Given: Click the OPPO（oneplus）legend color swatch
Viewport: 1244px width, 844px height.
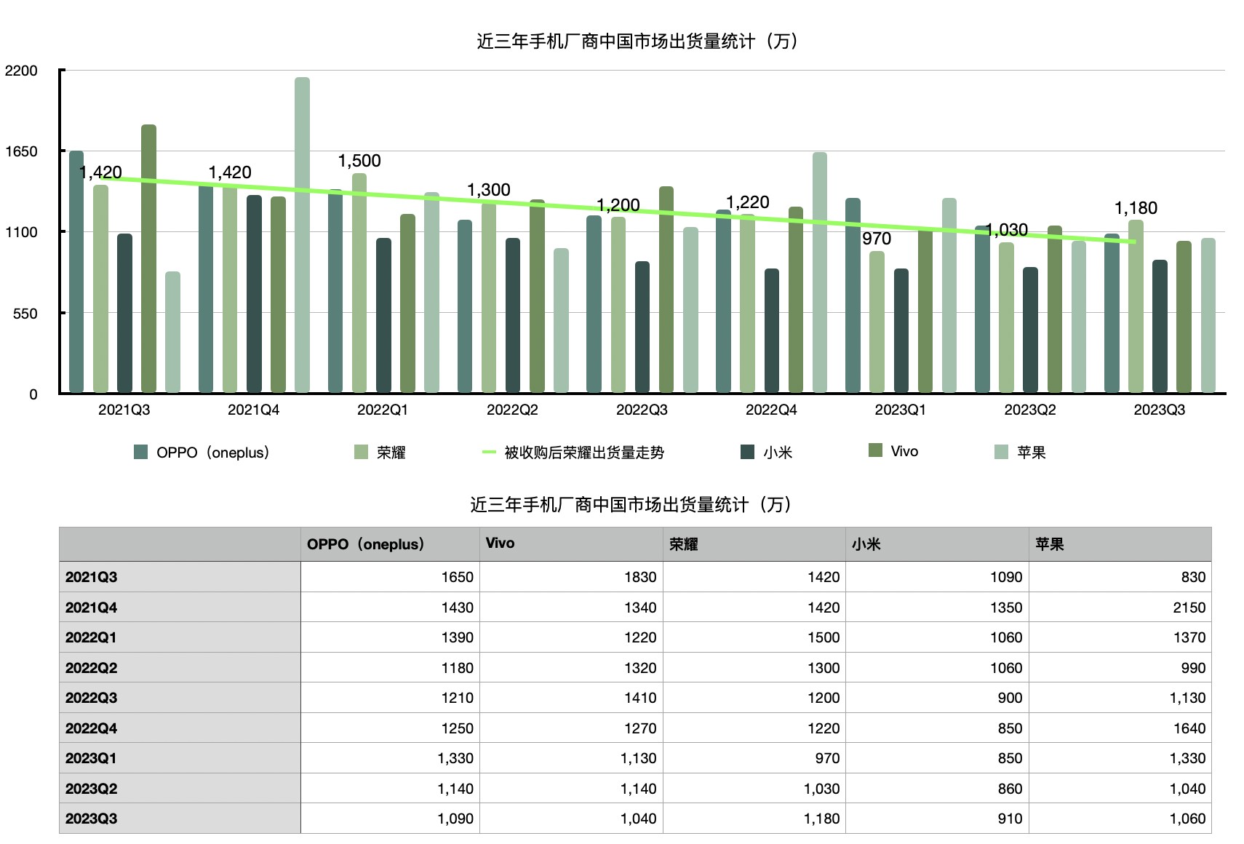Looking at the screenshot, I should [x=141, y=452].
